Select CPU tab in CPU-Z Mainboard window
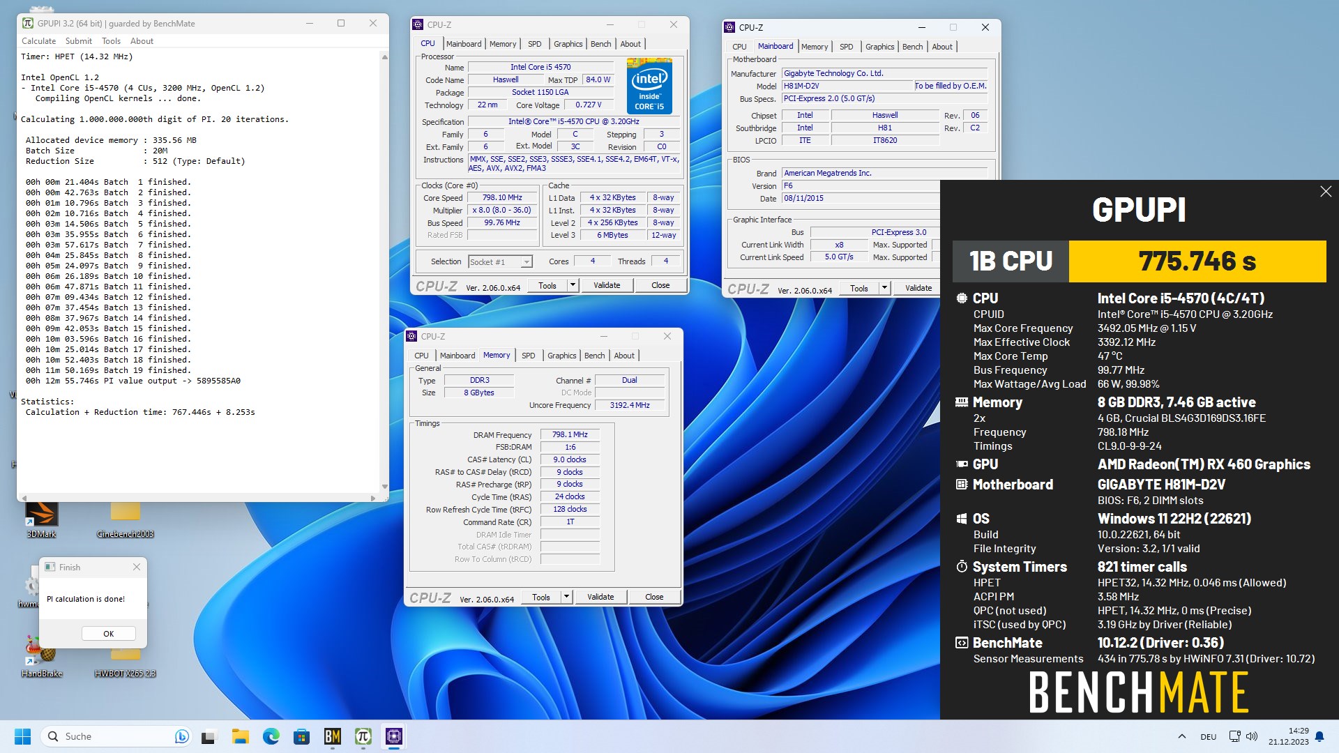Screen dimensions: 1339x753 (739, 47)
